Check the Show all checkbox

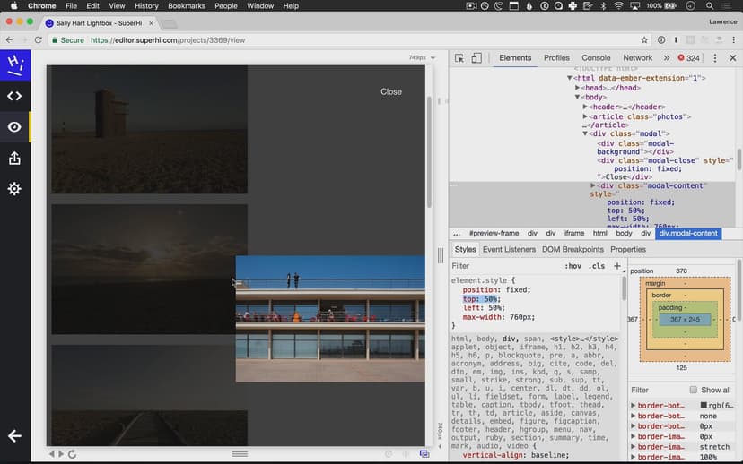693,390
